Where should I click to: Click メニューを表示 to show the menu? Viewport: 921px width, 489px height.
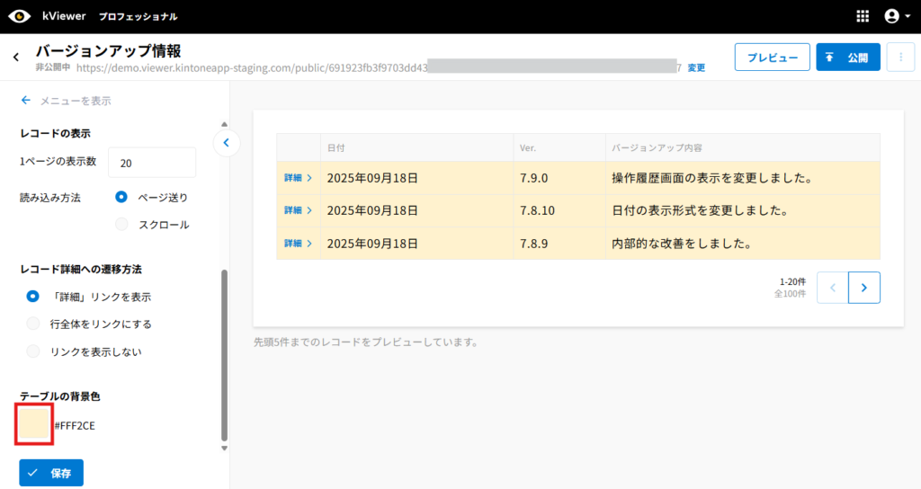click(x=66, y=101)
